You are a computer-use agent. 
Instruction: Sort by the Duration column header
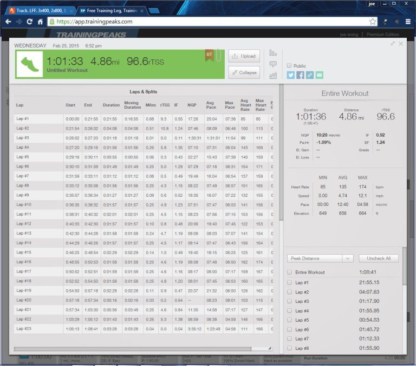[111, 105]
